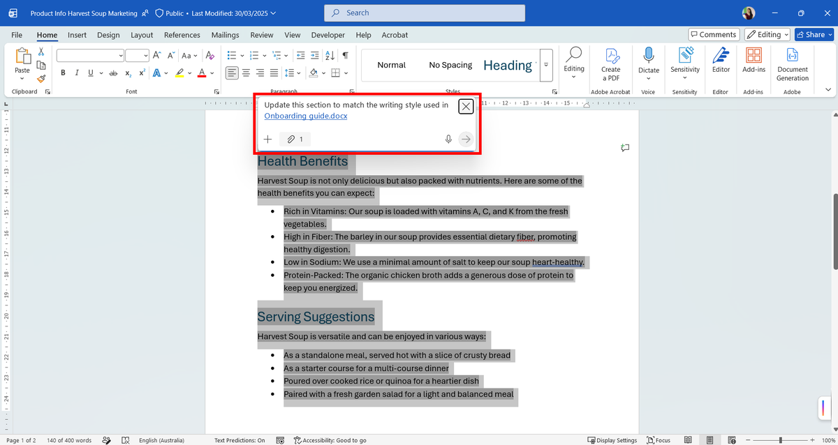Create a multilevel list

pyautogui.click(x=277, y=55)
